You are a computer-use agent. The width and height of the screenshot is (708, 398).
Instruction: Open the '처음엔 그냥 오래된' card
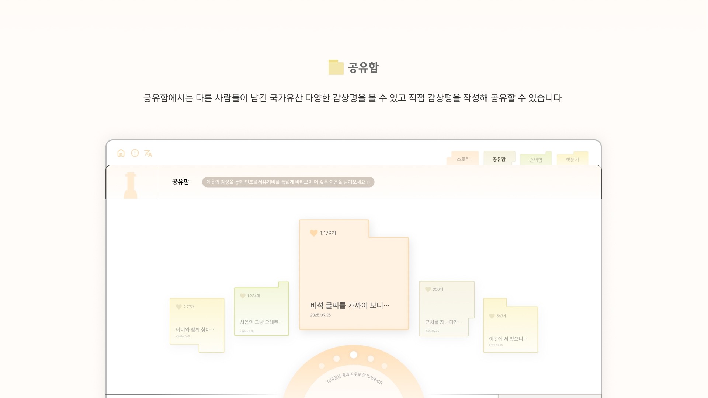click(x=261, y=322)
